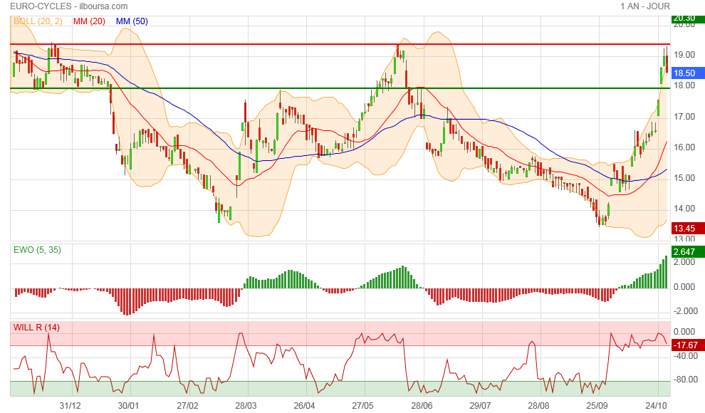Click the 31/12 date axis label
The image size is (705, 413).
[x=70, y=406]
